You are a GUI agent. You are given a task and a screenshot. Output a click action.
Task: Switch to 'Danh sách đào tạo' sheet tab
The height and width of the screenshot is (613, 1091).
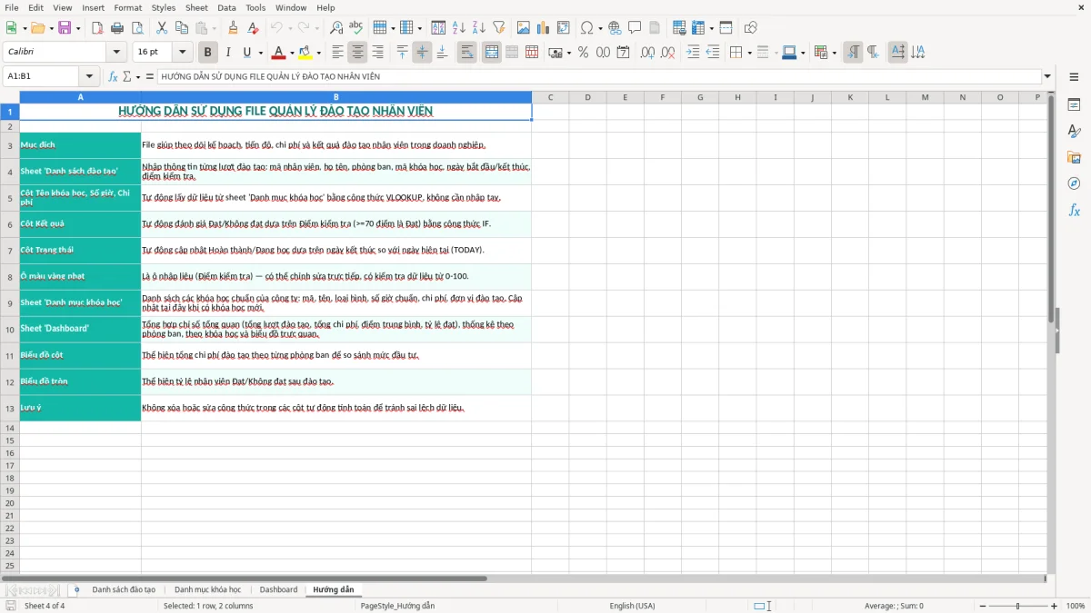click(x=124, y=589)
